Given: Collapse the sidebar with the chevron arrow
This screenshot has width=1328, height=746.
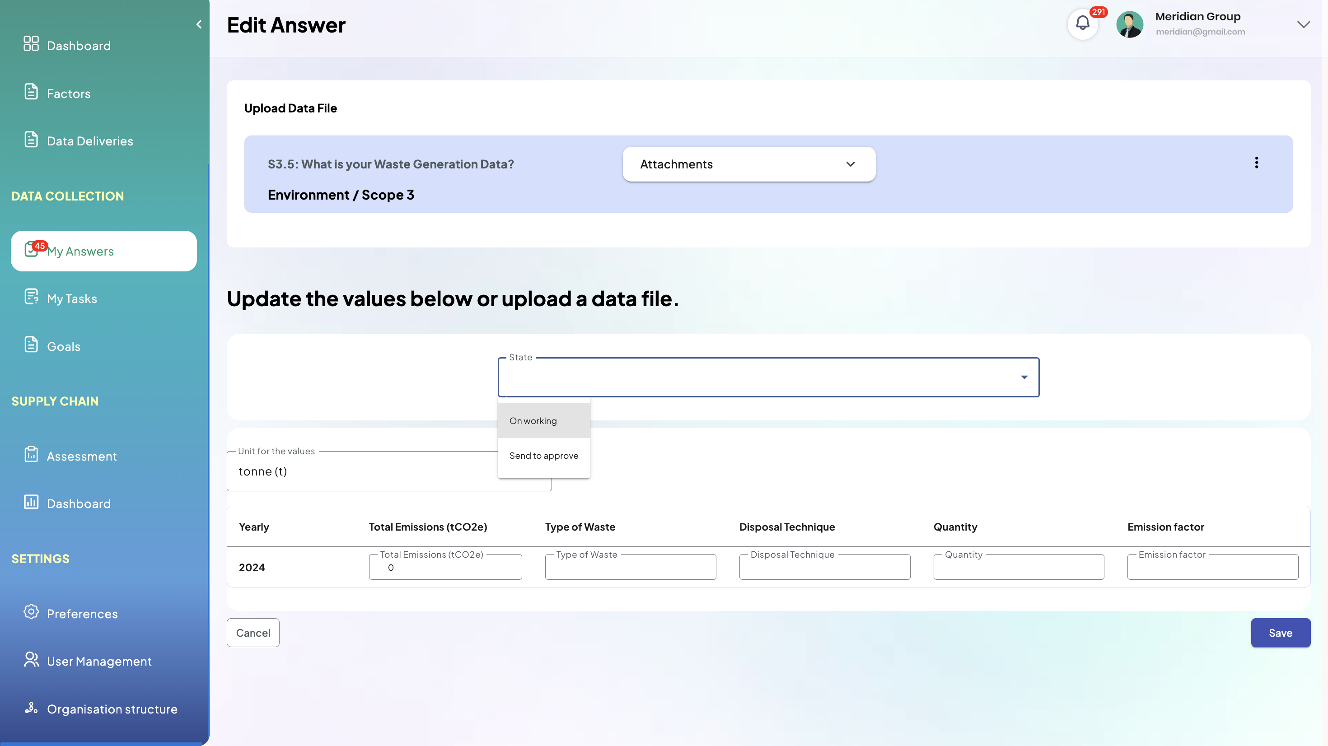Looking at the screenshot, I should pos(199,24).
